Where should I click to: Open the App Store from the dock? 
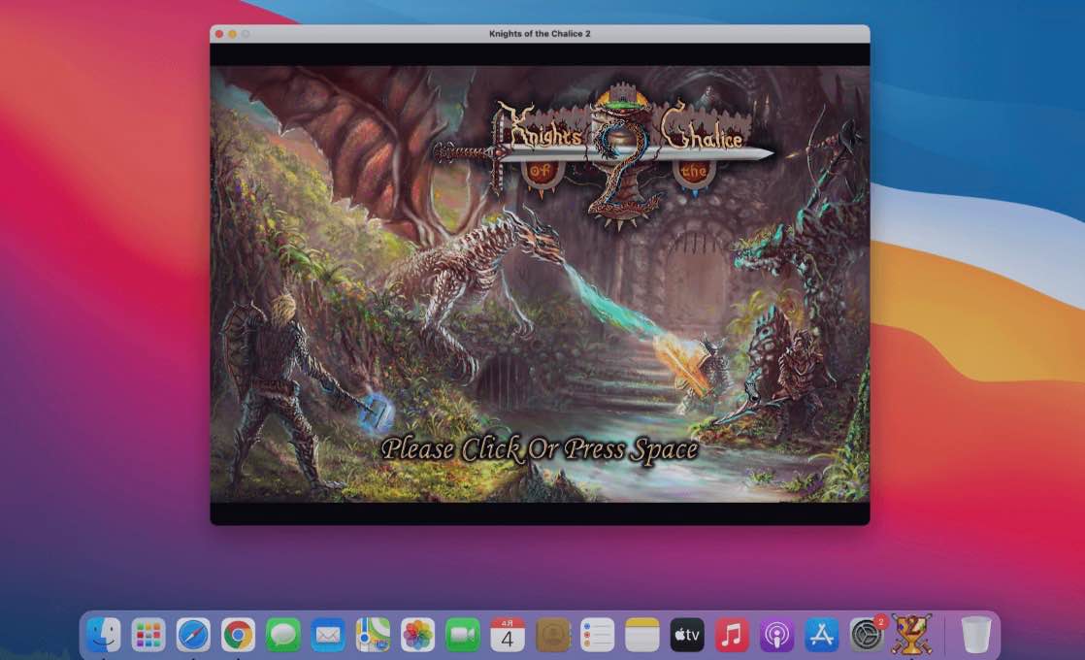pyautogui.click(x=821, y=635)
